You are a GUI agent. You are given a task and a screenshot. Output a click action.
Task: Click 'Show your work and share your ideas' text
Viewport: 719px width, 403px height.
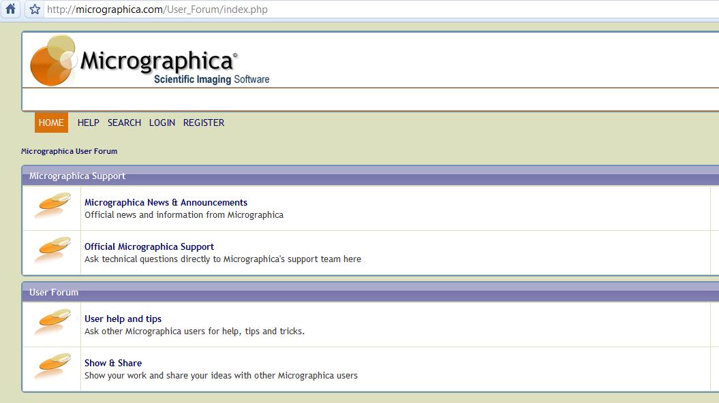pos(221,376)
